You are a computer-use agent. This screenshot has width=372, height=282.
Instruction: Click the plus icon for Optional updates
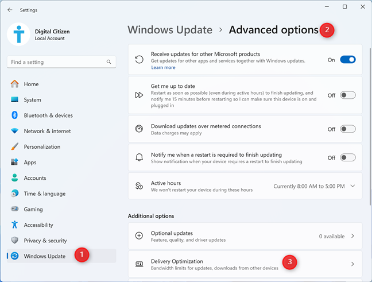[x=139, y=235]
